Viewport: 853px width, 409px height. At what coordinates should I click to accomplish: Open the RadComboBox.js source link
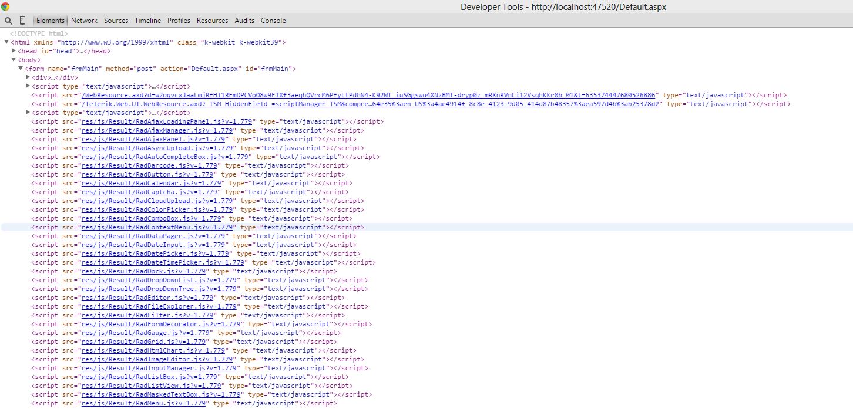(x=152, y=218)
